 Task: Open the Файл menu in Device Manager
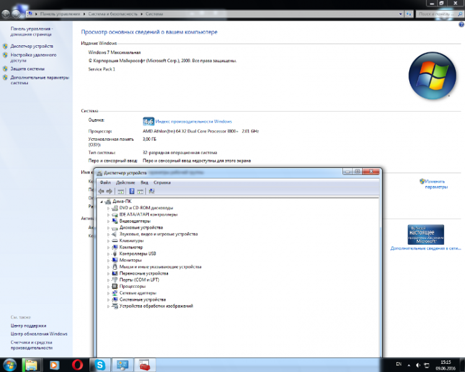(105, 183)
